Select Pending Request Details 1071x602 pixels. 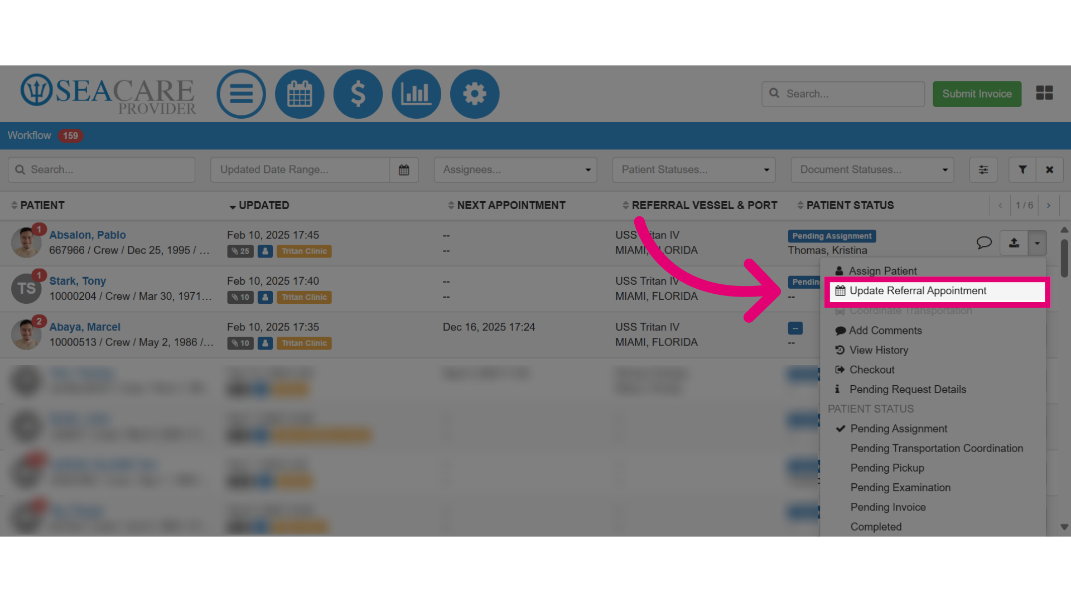click(x=933, y=389)
